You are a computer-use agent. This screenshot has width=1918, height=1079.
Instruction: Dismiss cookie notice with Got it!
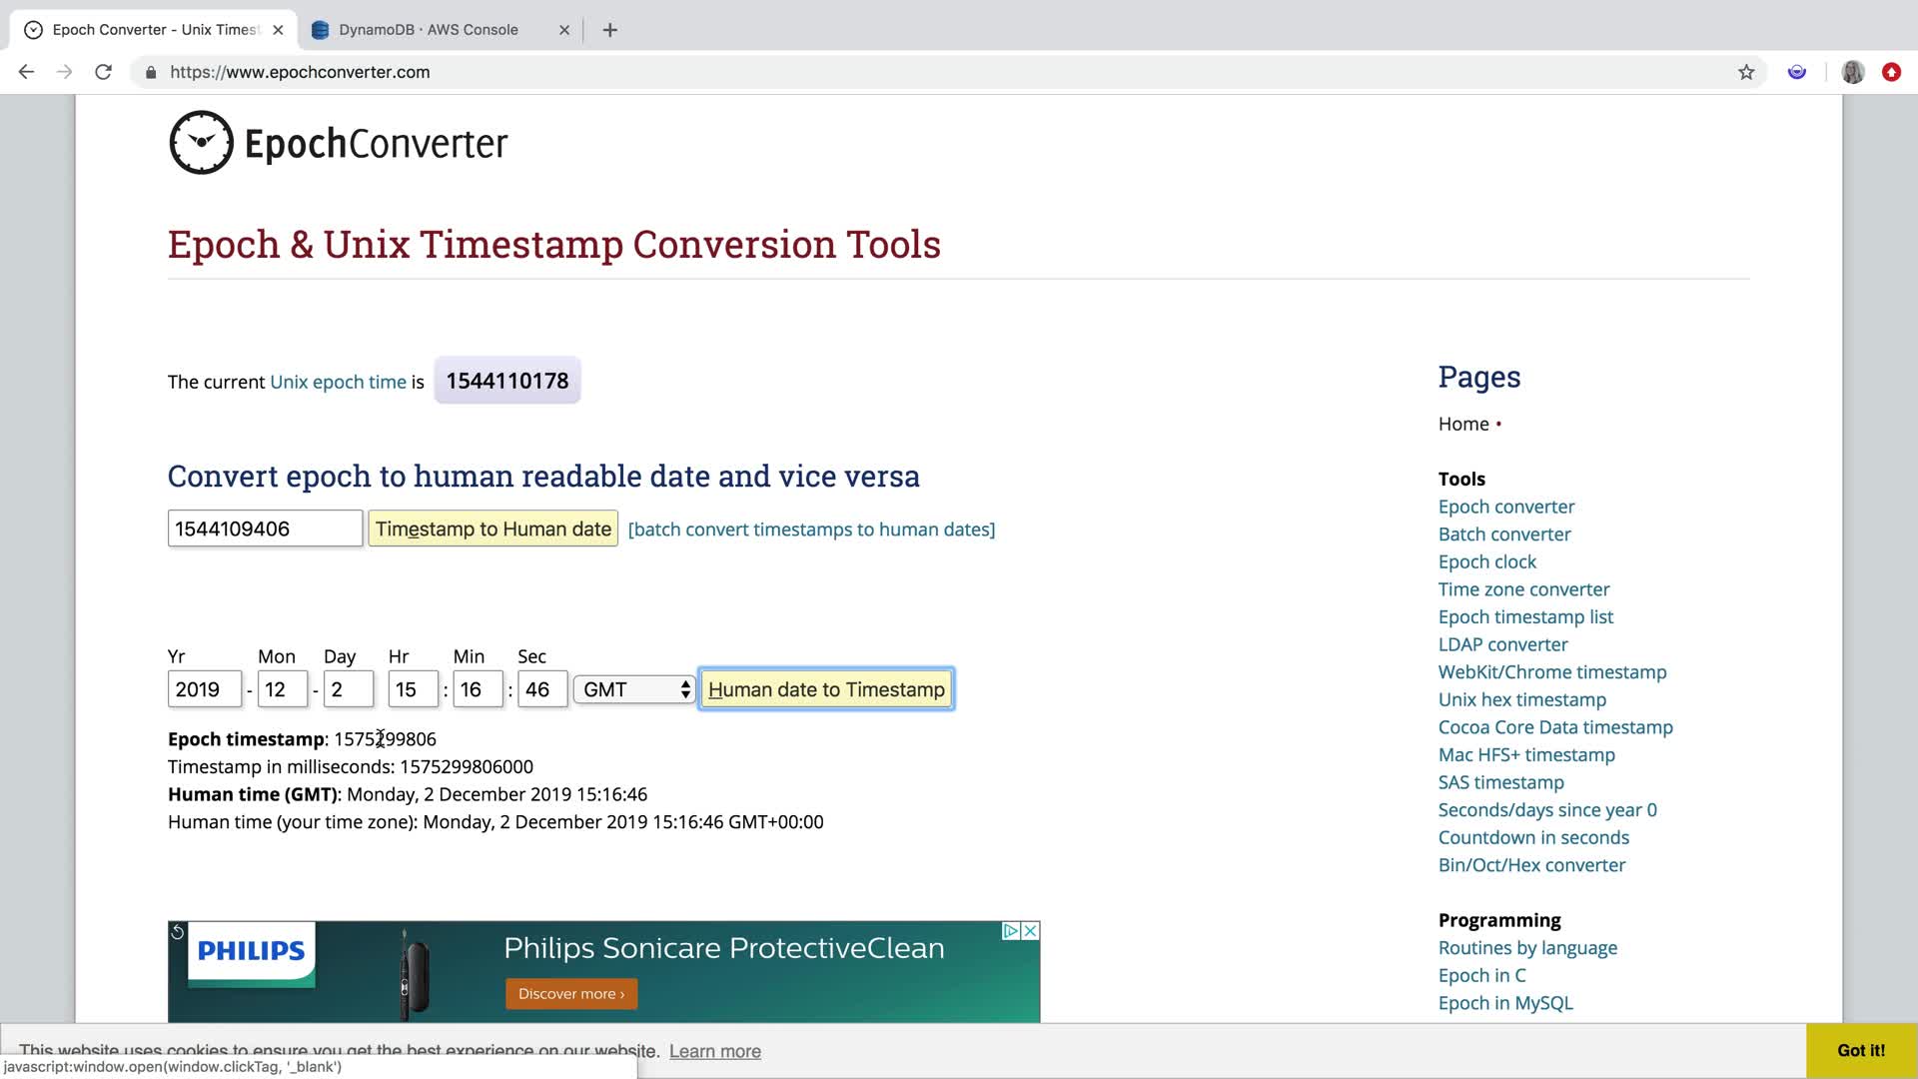1860,1050
